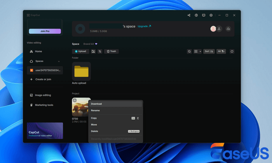Click the 0730 project thumbnail
272x163 pixels.
click(x=80, y=107)
